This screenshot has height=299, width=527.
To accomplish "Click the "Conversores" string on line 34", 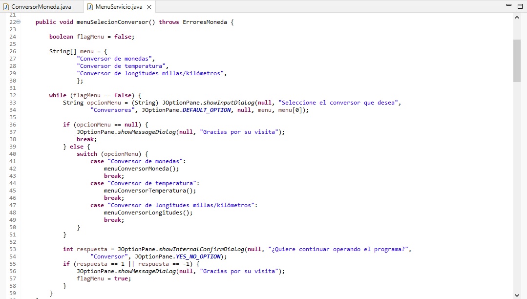I will (113, 110).
